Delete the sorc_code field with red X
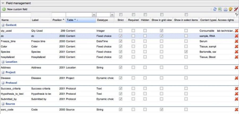Screen dimensions: 239x114 (x=236, y=110)
